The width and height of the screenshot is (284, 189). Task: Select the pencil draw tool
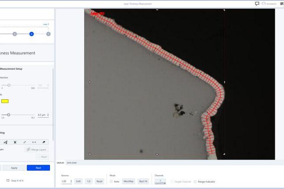25,142
